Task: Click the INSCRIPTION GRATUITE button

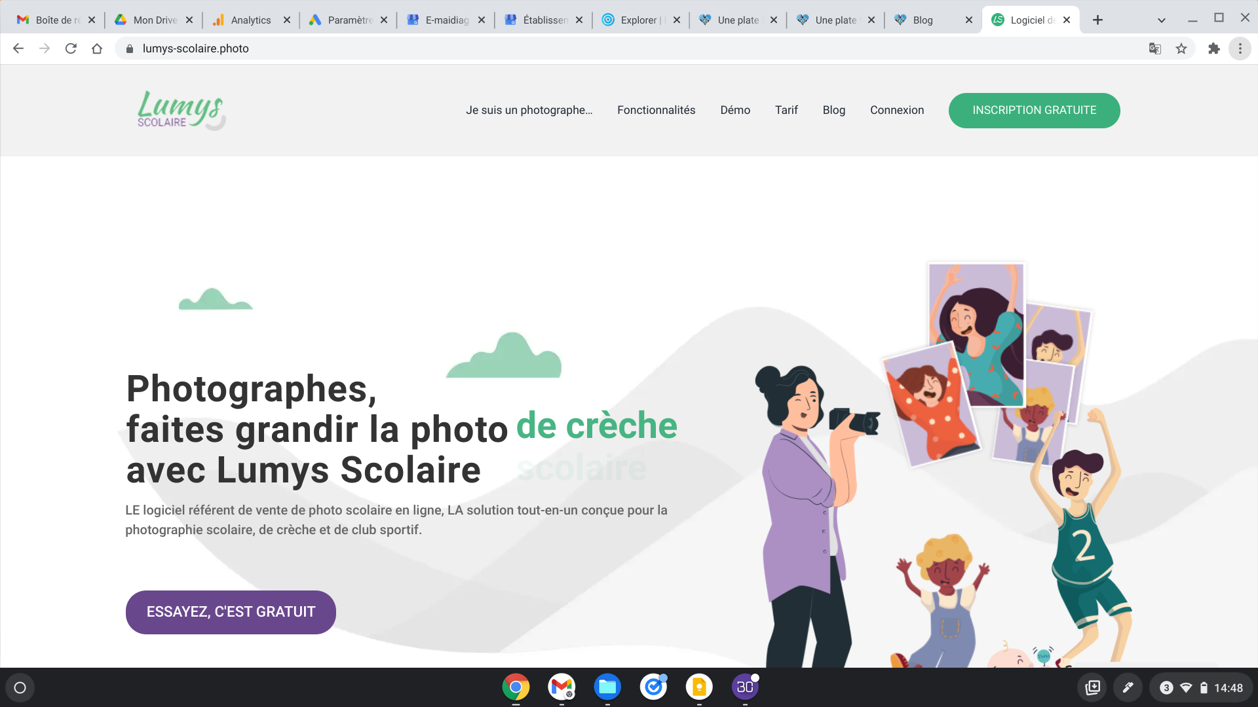Action: coord(1034,110)
